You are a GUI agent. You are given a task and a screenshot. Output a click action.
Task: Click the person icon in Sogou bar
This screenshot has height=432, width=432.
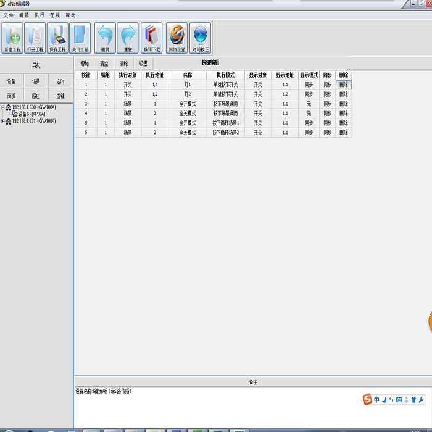[406, 400]
